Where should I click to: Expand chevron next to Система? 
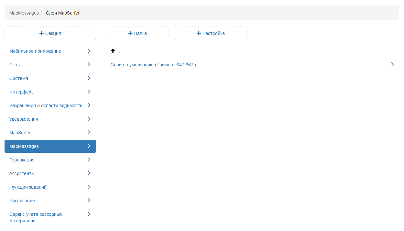[x=89, y=78]
